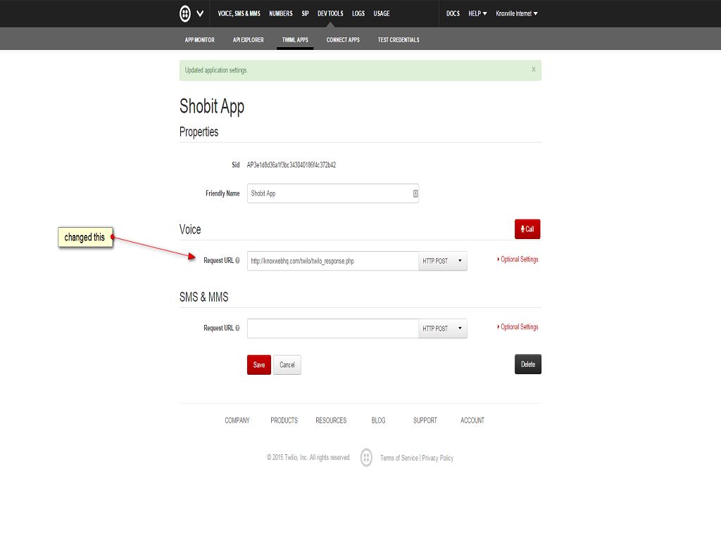Open the SIP menu
Screen dimensions: 721x540
pos(305,13)
